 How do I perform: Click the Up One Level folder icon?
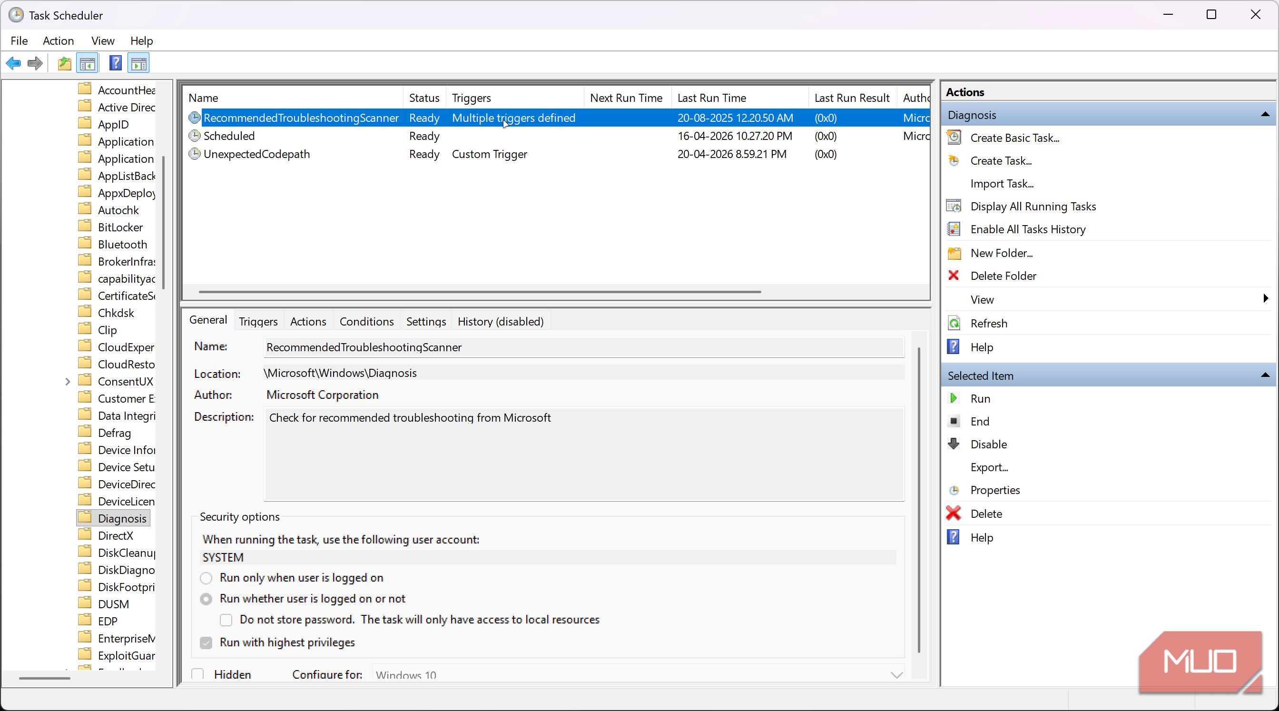(64, 63)
